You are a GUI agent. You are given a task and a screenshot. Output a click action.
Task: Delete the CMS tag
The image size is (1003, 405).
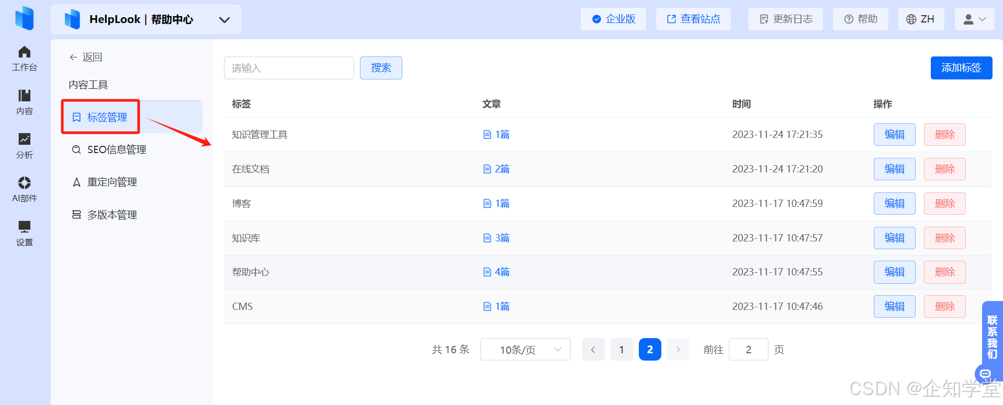[944, 307]
